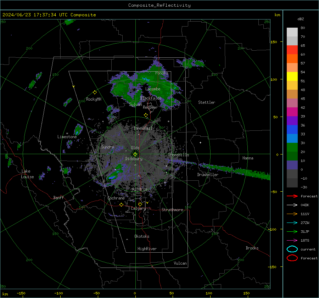Click the cyan 'current' ellipse legend icon
This screenshot has height=298, width=319.
coord(292,249)
